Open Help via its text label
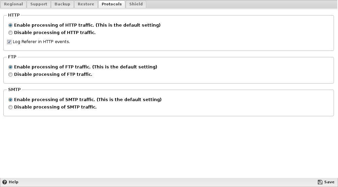This screenshot has height=187, width=338. [x=13, y=182]
